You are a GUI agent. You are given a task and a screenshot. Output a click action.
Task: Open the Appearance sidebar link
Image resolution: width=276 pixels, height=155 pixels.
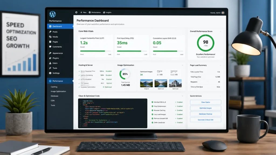(x=58, y=53)
